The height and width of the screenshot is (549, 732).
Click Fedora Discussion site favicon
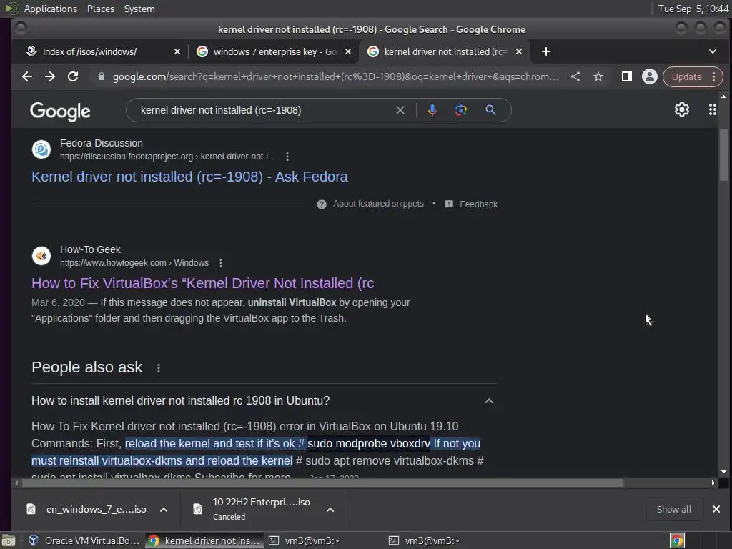point(41,149)
